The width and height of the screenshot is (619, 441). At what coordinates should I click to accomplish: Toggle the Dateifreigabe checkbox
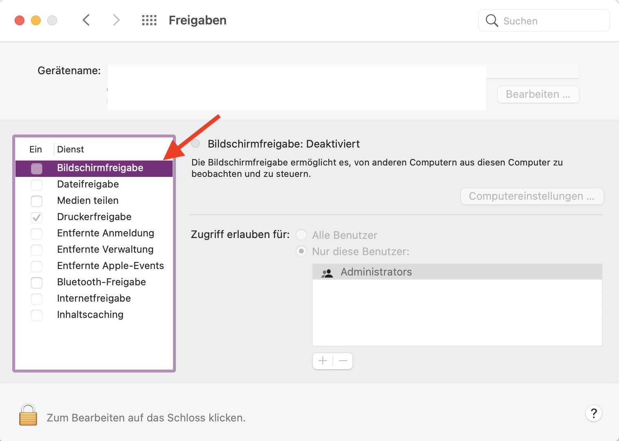point(37,185)
